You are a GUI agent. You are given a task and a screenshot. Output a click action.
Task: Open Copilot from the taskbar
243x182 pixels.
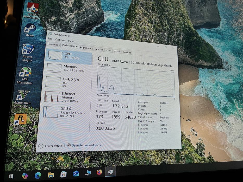[x=25, y=176]
